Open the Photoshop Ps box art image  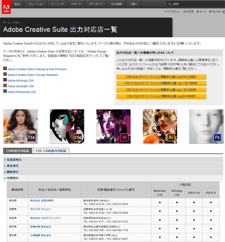click(x=206, y=126)
